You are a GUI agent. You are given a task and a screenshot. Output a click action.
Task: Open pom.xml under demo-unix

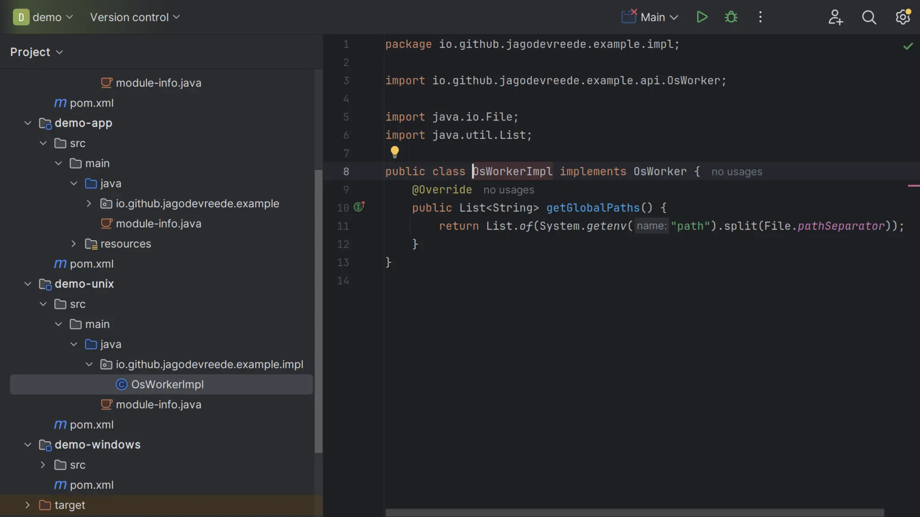92,425
